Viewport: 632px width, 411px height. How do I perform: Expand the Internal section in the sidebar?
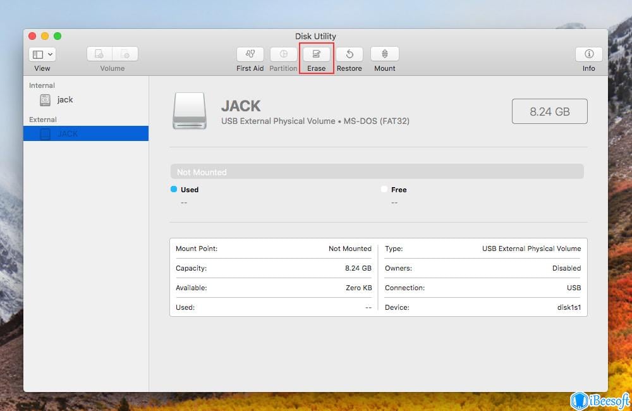point(42,85)
